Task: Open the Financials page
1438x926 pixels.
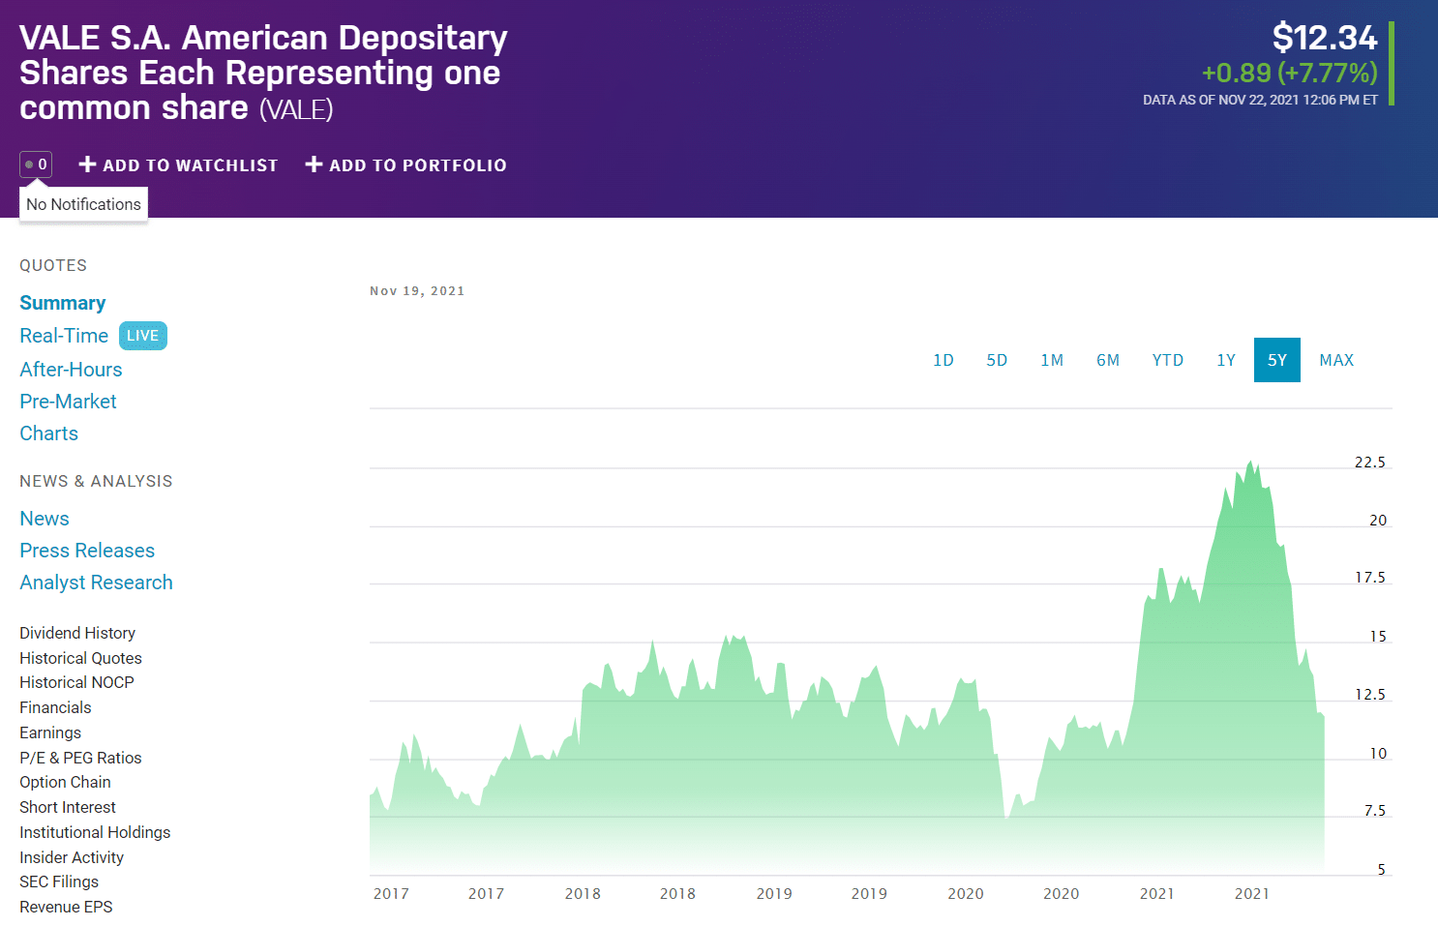Action: (55, 707)
